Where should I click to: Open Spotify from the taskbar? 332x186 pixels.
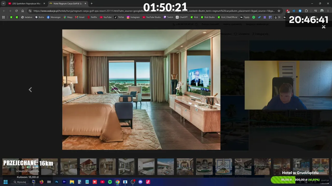(110, 182)
